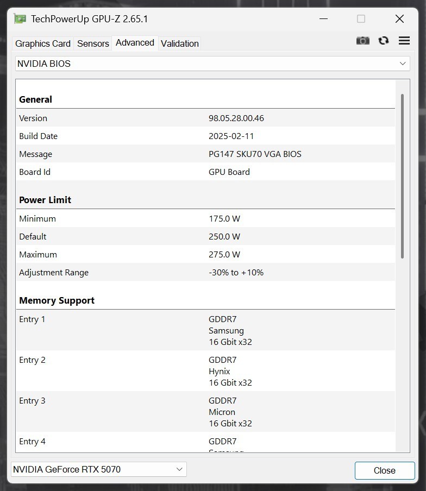Select the Maximum power limit row

click(212, 254)
